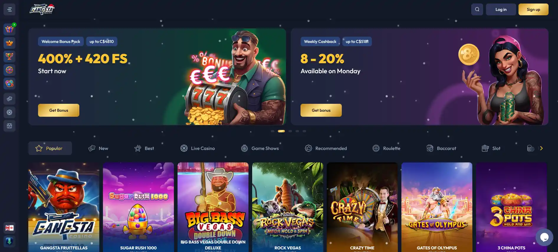Viewport: 558px width, 252px height.
Task: Open the dice games icon in sidebar
Action: pos(9,99)
